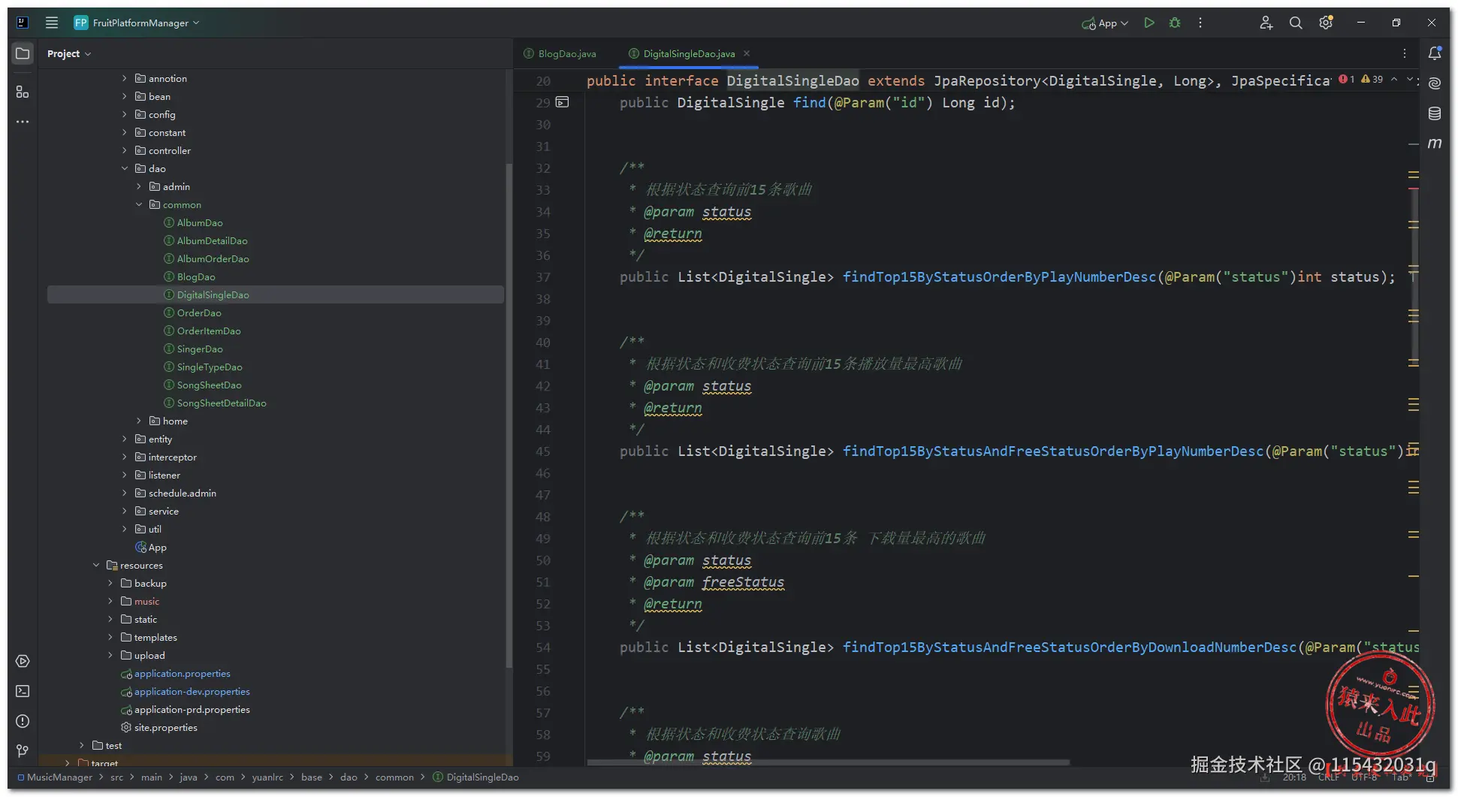The width and height of the screenshot is (1458, 797).
Task: Open SingerDao in the project tree
Action: tap(200, 349)
